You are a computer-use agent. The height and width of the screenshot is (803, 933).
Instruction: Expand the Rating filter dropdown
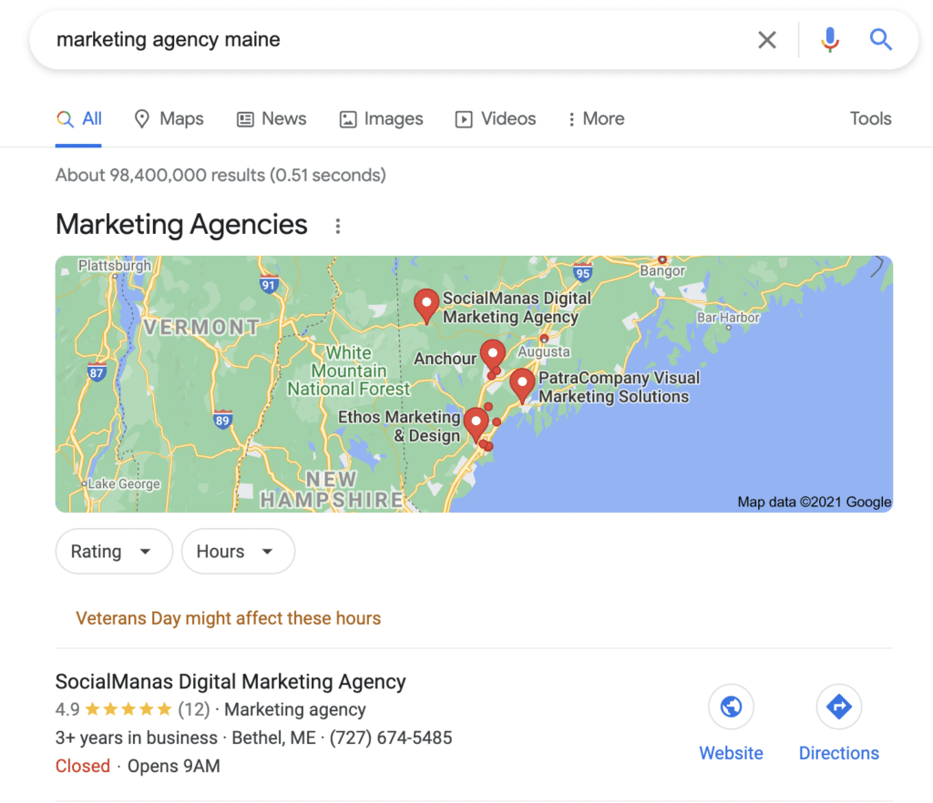114,552
